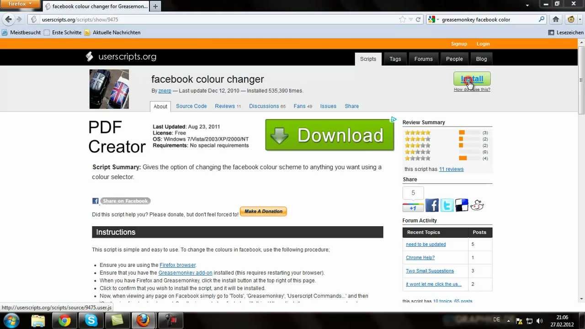Open the 11 reviews link
Screen dimensions: 585x329
pos(451,169)
